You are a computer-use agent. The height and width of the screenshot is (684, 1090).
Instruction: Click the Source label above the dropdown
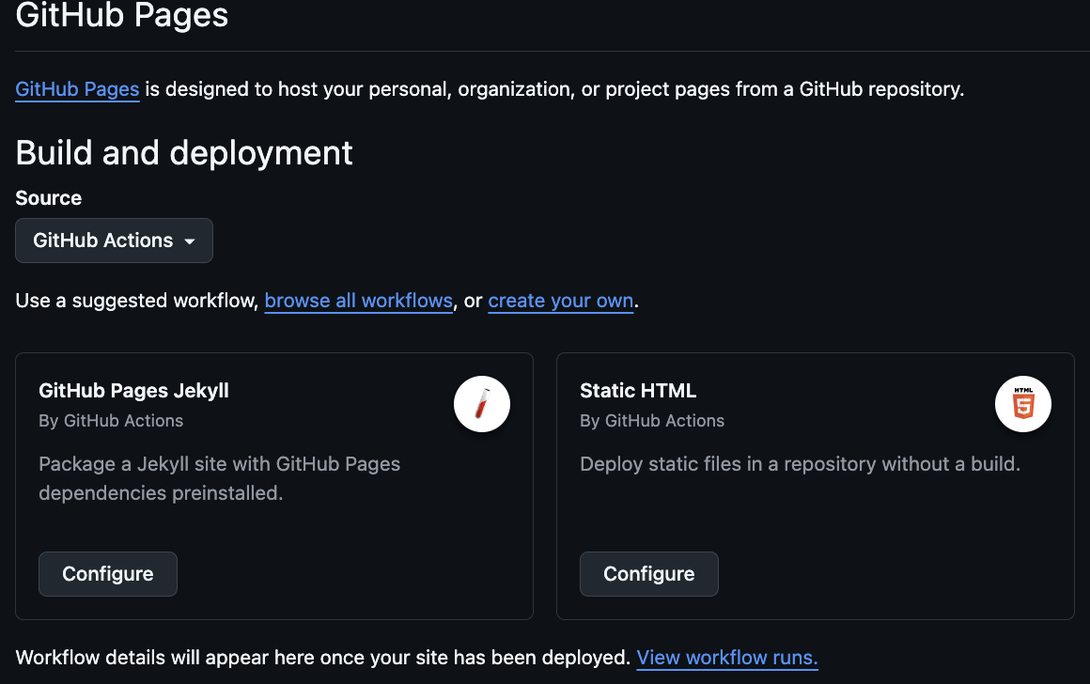coord(49,198)
